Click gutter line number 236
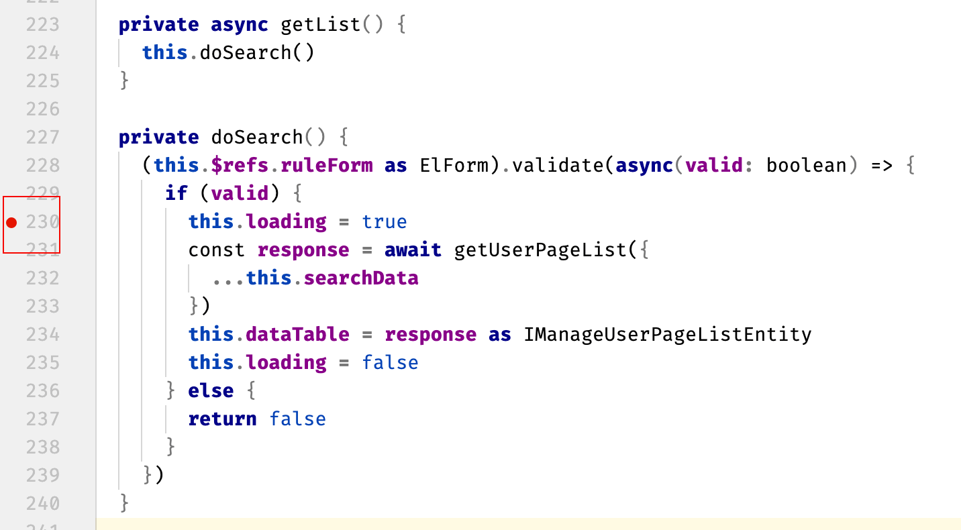The image size is (961, 530). pyautogui.click(x=43, y=391)
